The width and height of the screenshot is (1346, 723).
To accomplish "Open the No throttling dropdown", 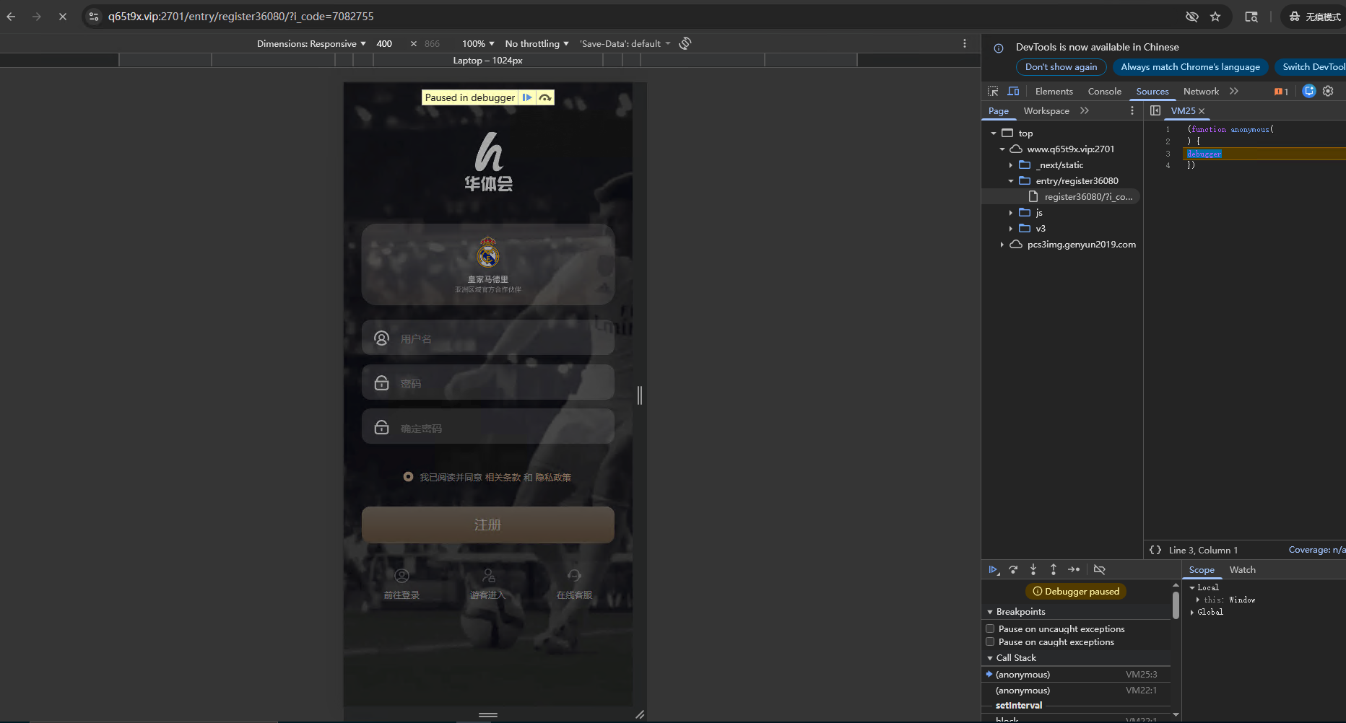I will click(537, 43).
